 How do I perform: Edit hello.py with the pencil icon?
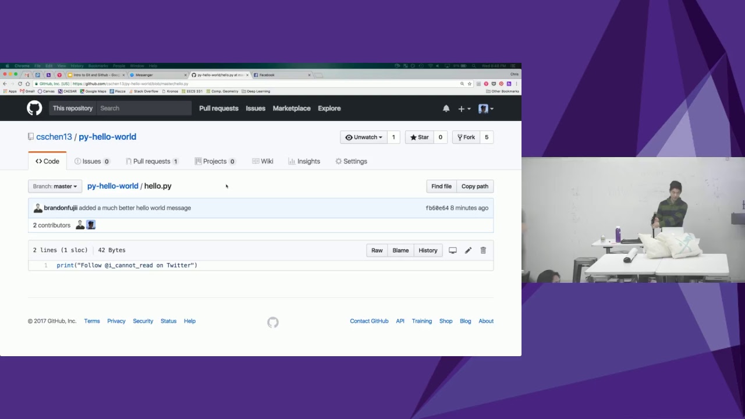click(x=468, y=250)
